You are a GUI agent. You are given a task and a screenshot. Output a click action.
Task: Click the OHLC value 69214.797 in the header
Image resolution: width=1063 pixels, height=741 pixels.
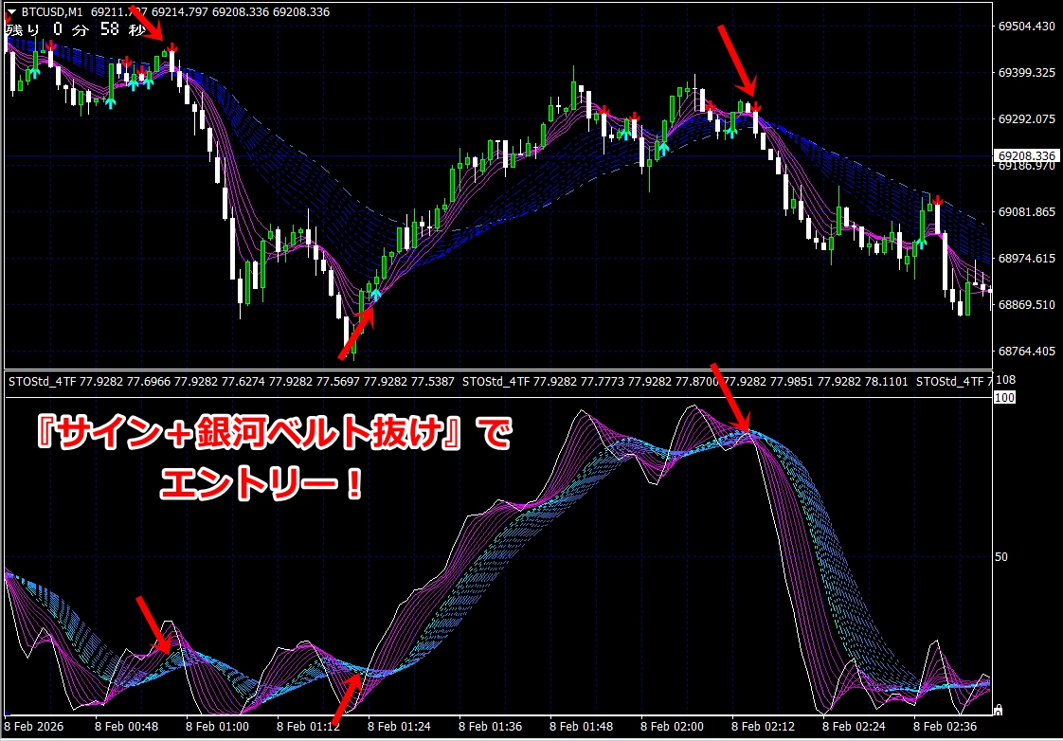point(180,12)
